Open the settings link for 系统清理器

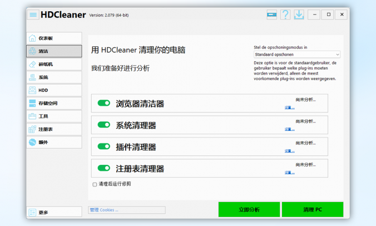290,129
